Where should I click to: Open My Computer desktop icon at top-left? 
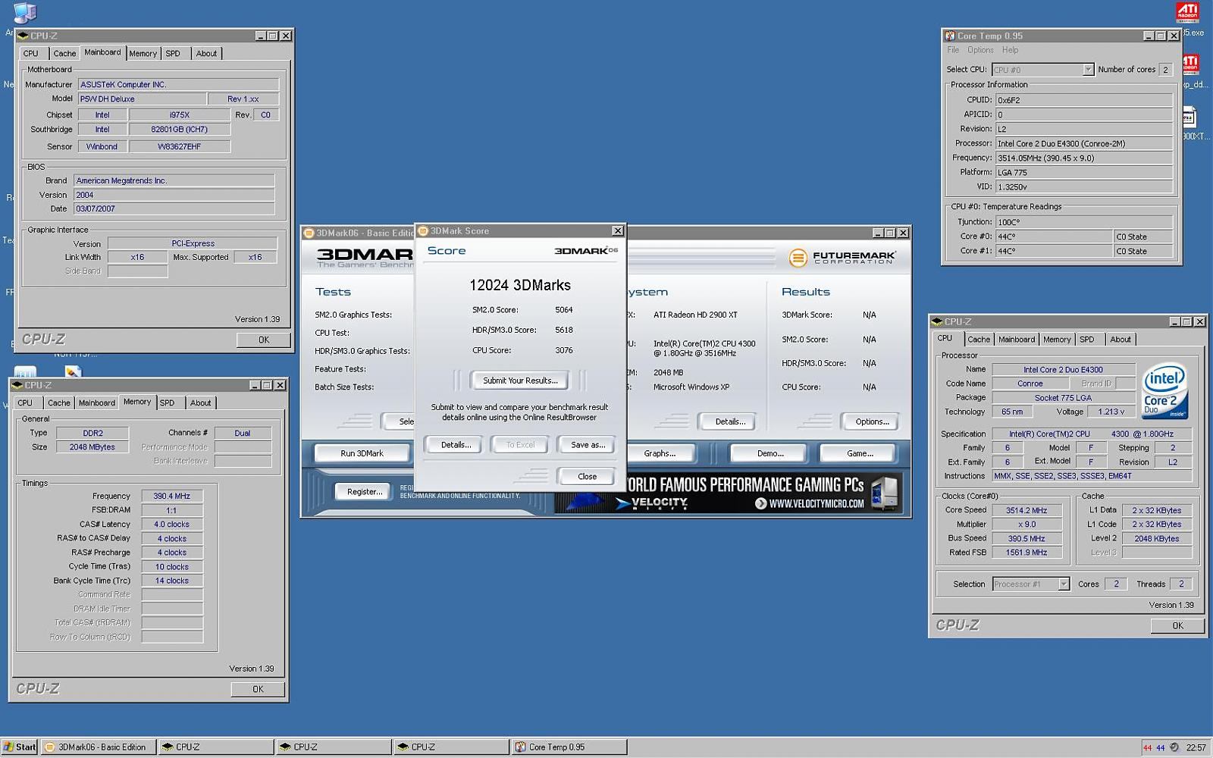click(x=24, y=11)
